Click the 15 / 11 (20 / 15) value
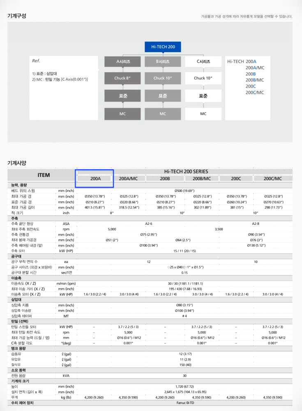 pos(184,251)
